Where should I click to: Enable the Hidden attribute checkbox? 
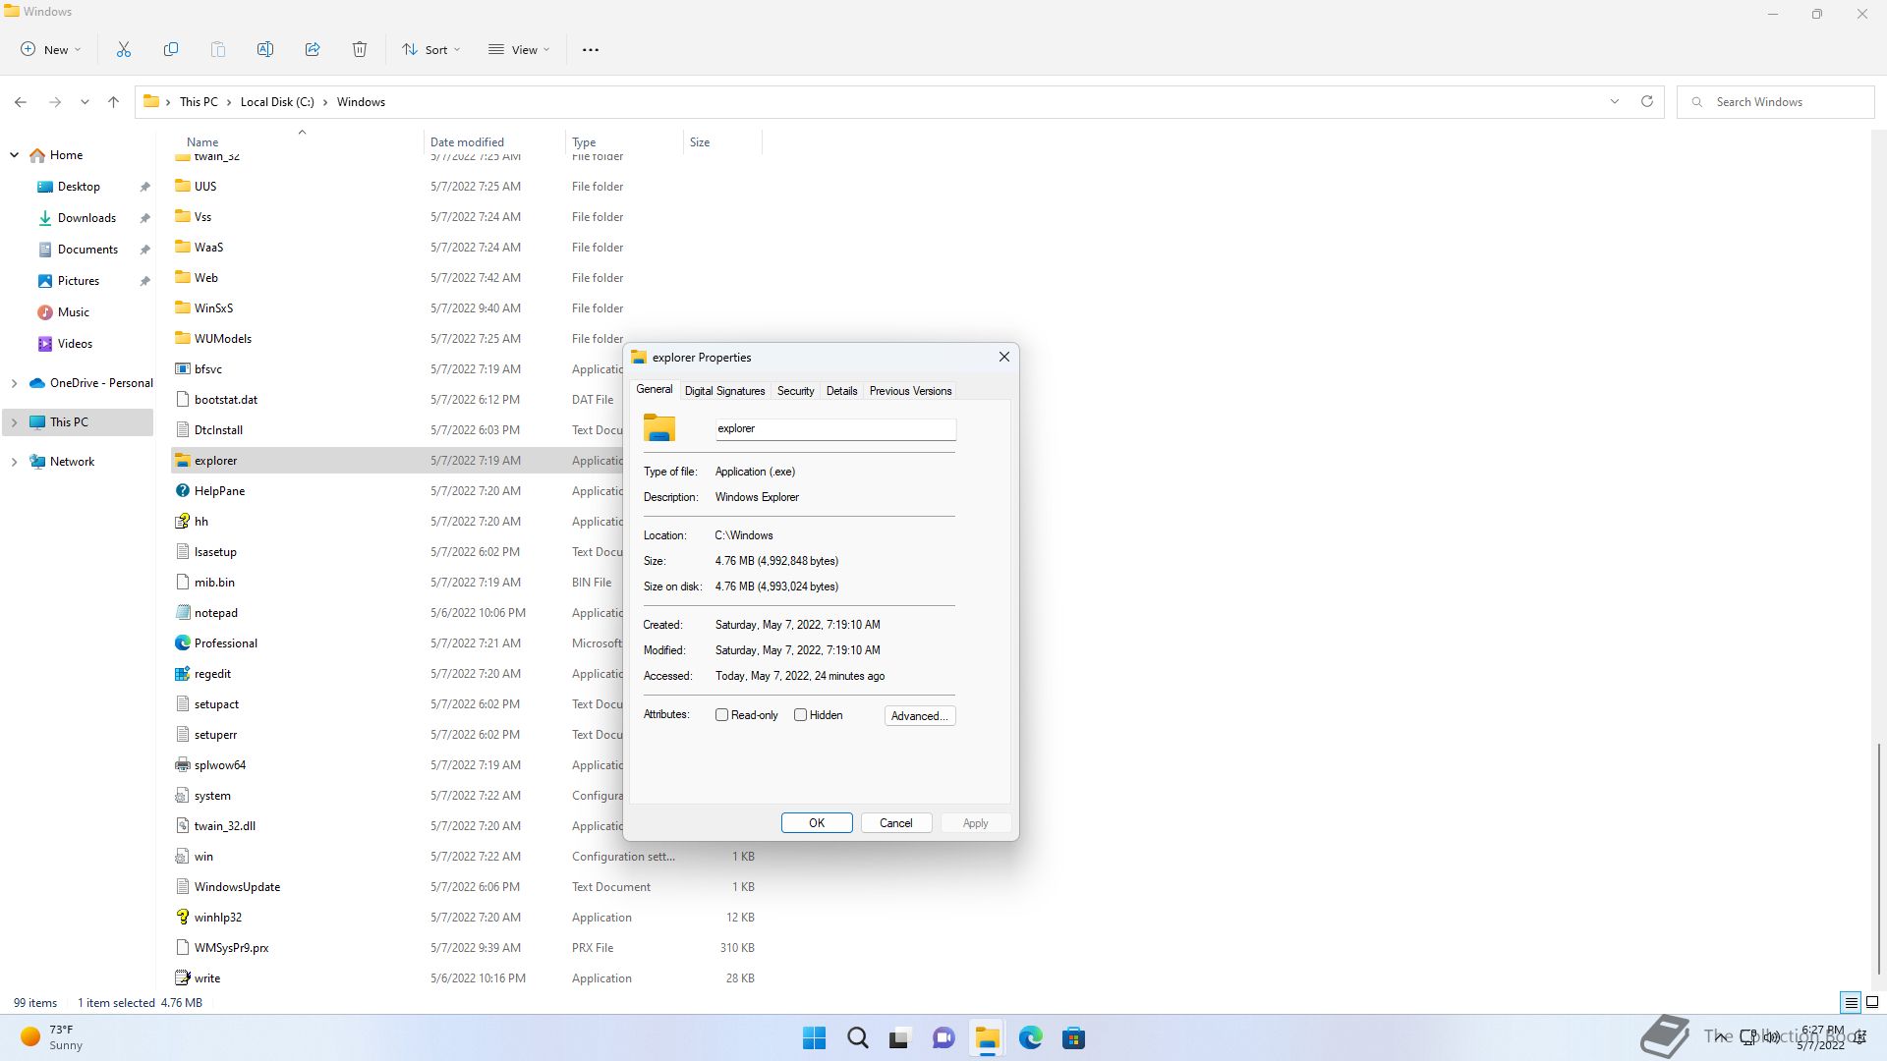(800, 715)
